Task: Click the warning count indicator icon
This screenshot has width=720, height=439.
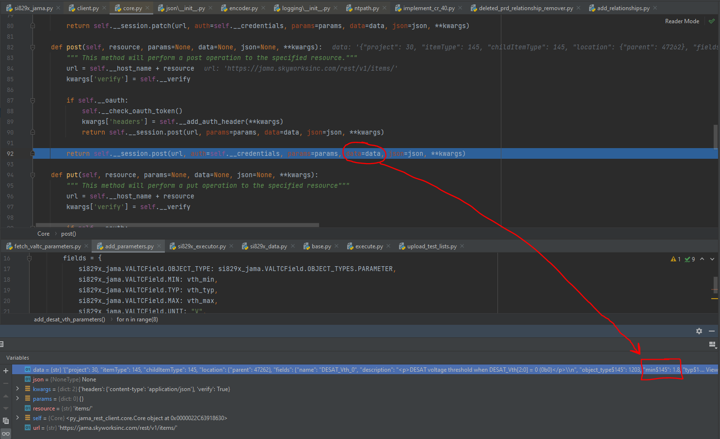Action: 673,259
